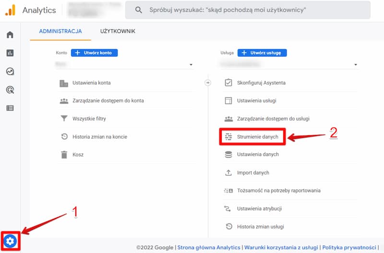
Task: Click the circular arrow between the columns
Action: pos(208,83)
